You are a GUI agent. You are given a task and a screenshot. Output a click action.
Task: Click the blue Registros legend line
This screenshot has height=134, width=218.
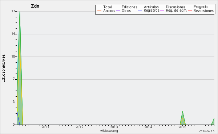click(x=140, y=11)
